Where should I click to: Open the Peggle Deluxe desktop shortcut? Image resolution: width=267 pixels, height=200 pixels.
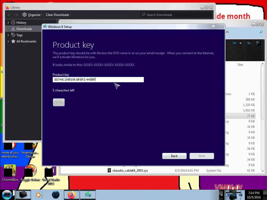point(31,173)
